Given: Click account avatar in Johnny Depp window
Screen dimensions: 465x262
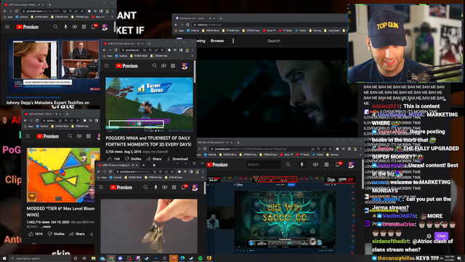Looking at the screenshot, I should tap(105, 27).
